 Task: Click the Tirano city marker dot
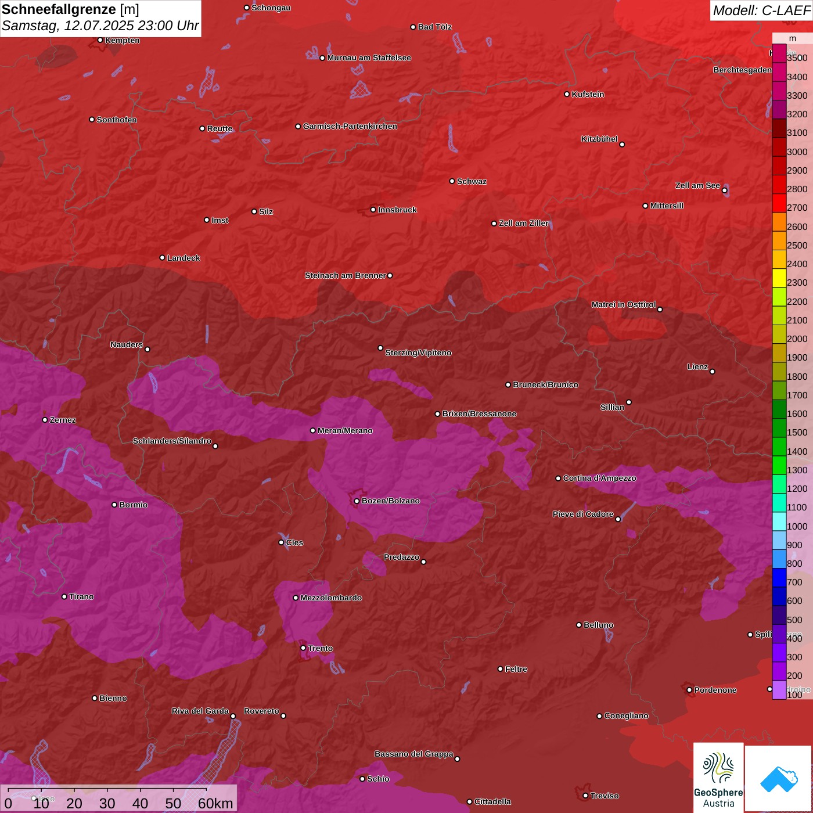(x=64, y=596)
